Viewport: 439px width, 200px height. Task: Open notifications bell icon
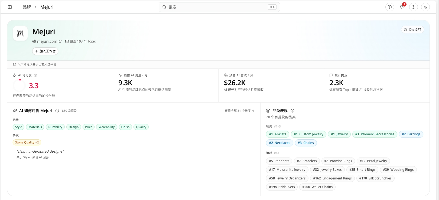tap(402, 7)
